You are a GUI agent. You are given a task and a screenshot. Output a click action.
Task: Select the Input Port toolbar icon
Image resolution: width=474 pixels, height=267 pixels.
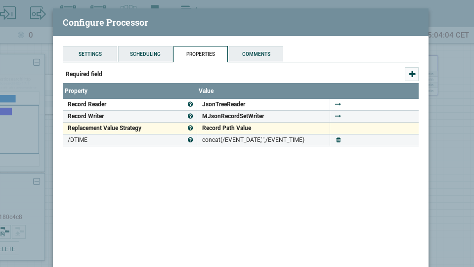(x=8, y=13)
